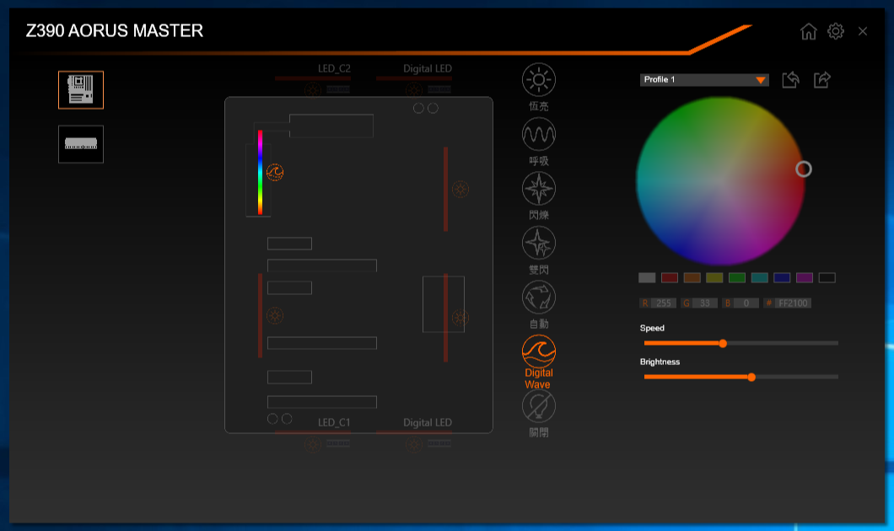This screenshot has height=531, width=894.
Task: Click the Speed slider handle
Action: [x=723, y=344]
